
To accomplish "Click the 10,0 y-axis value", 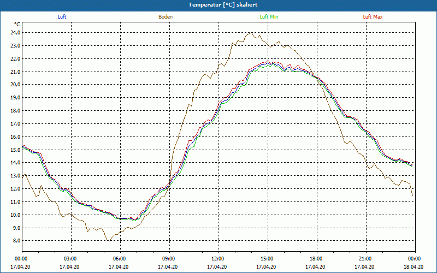I will coord(16,215).
